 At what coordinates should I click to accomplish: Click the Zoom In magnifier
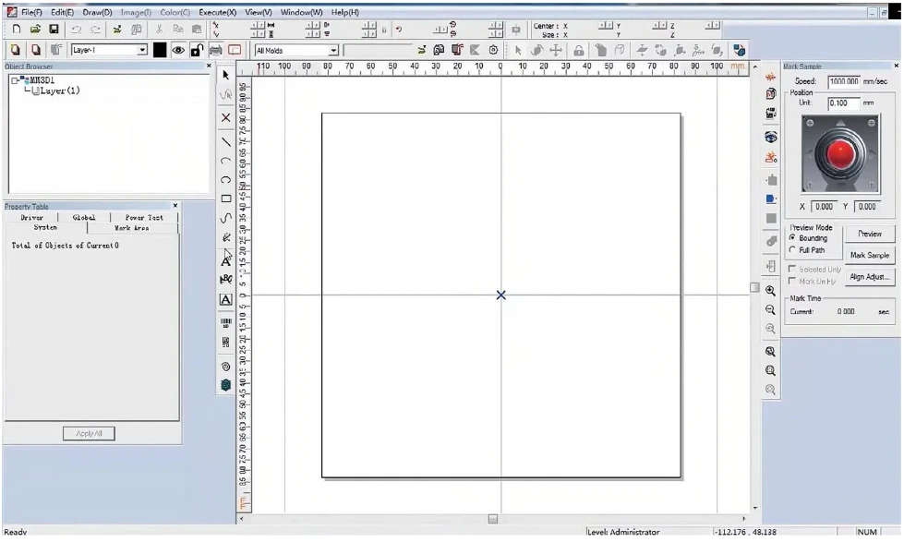pos(770,291)
